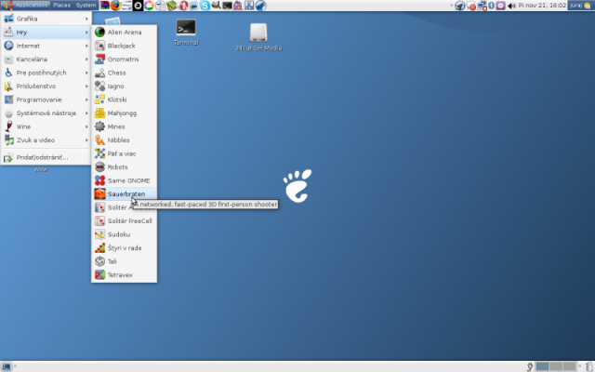The height and width of the screenshot is (372, 595).
Task: Expand Pre postihnutých accessibility submenu
Action: [46, 73]
